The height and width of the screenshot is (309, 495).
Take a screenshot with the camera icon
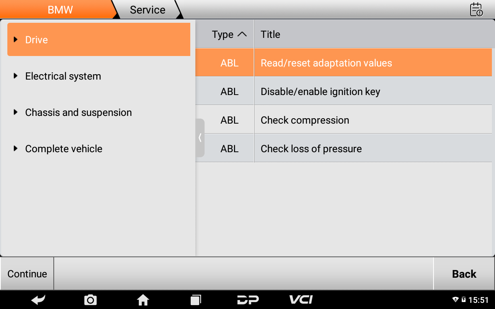pos(90,300)
